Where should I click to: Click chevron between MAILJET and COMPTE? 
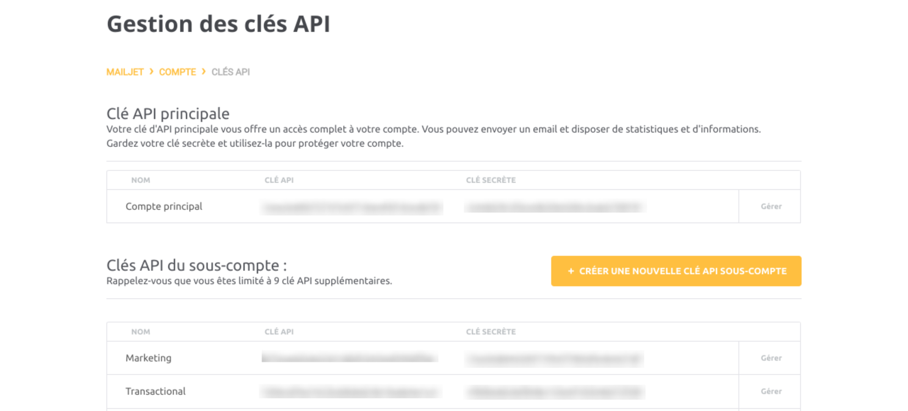[x=151, y=72]
